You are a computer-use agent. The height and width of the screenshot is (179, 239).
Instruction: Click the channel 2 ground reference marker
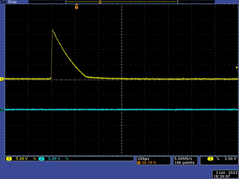tap(2, 110)
